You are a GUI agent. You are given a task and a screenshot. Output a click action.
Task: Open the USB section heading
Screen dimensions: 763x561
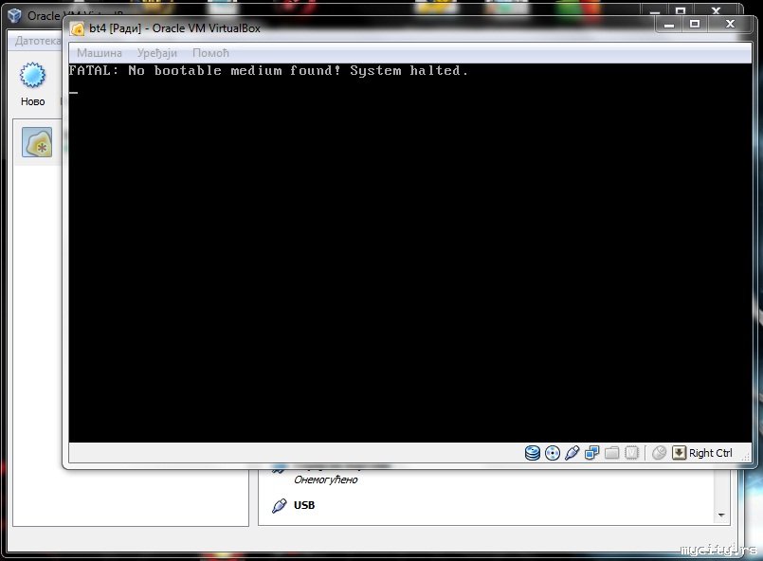point(304,505)
